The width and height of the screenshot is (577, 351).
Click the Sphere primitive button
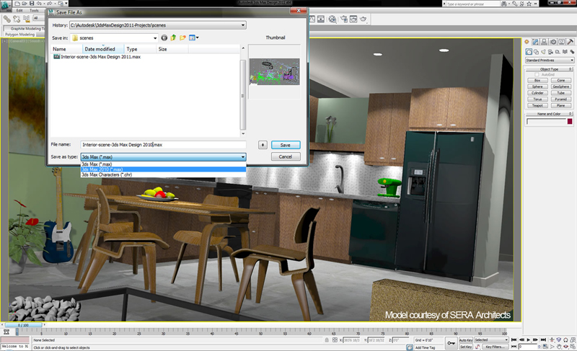[x=537, y=86]
